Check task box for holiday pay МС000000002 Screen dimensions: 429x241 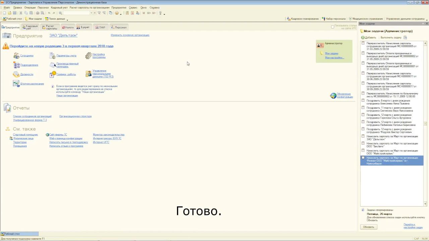click(x=363, y=53)
